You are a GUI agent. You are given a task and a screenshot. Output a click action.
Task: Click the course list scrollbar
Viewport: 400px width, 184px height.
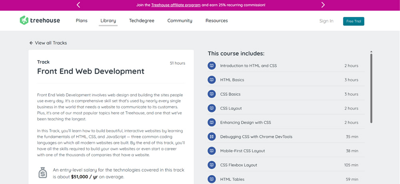coord(371,88)
